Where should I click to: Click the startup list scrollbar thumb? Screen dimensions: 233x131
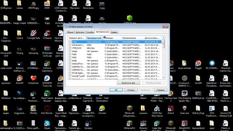(163, 44)
